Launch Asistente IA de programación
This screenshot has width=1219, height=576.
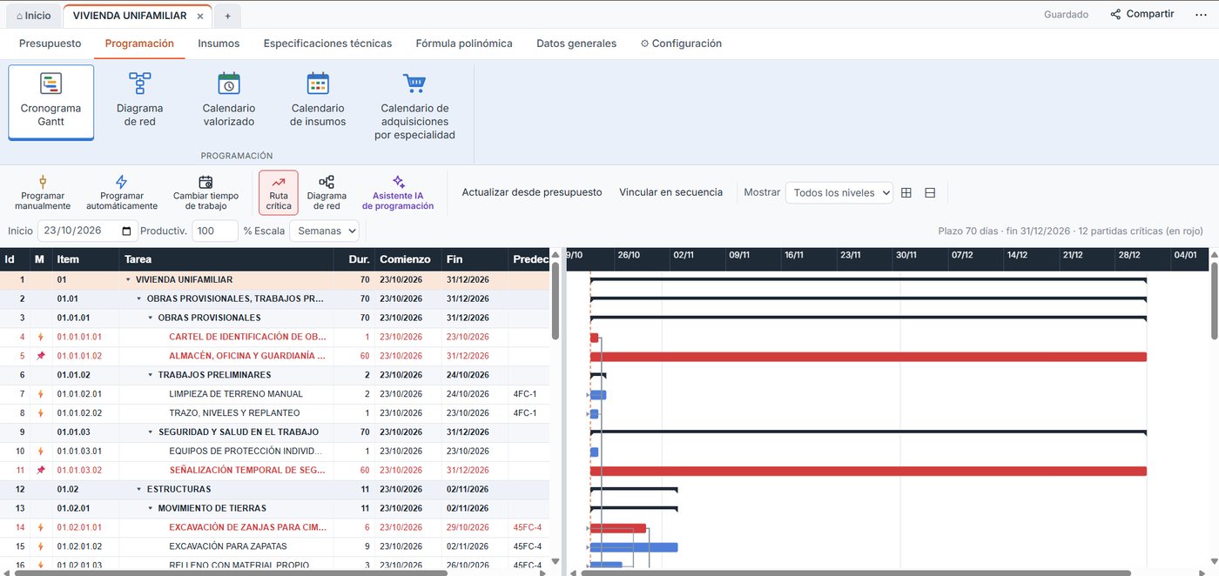(x=398, y=192)
